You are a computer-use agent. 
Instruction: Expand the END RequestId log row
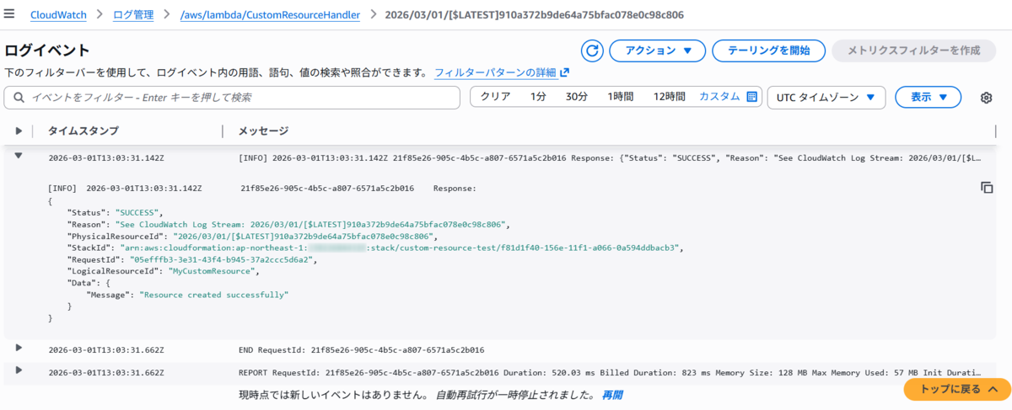click(x=19, y=348)
